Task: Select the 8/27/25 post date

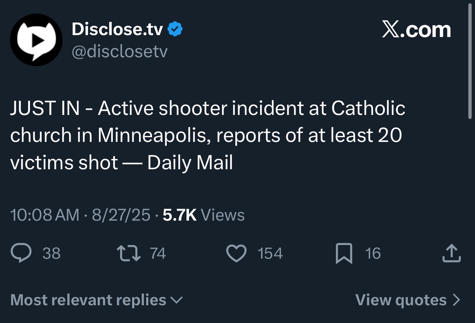Action: [x=121, y=215]
